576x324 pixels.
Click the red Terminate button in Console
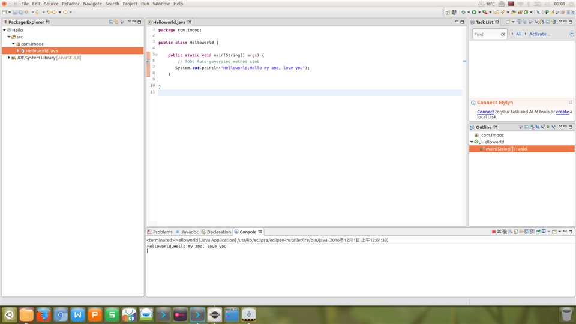click(x=493, y=232)
